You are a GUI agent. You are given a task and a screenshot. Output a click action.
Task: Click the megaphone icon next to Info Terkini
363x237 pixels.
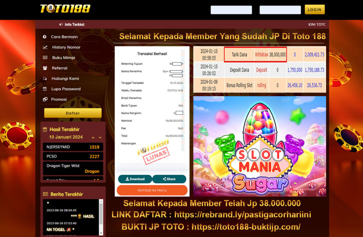click(61, 24)
